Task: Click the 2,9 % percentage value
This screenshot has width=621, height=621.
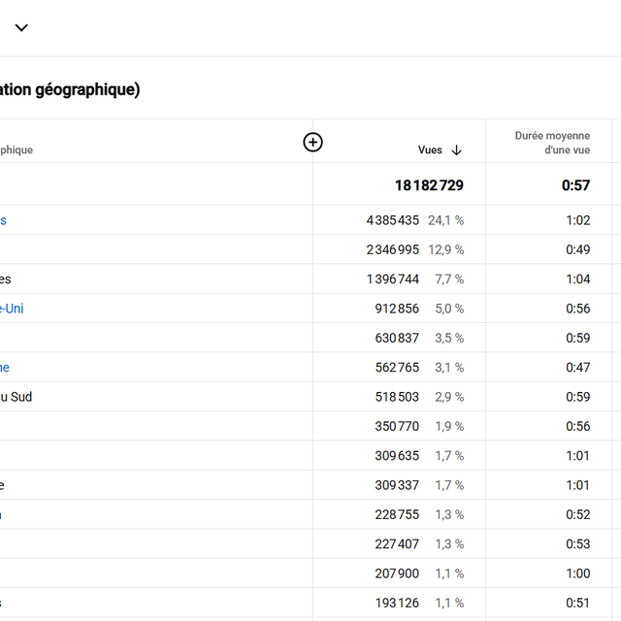Action: [449, 397]
